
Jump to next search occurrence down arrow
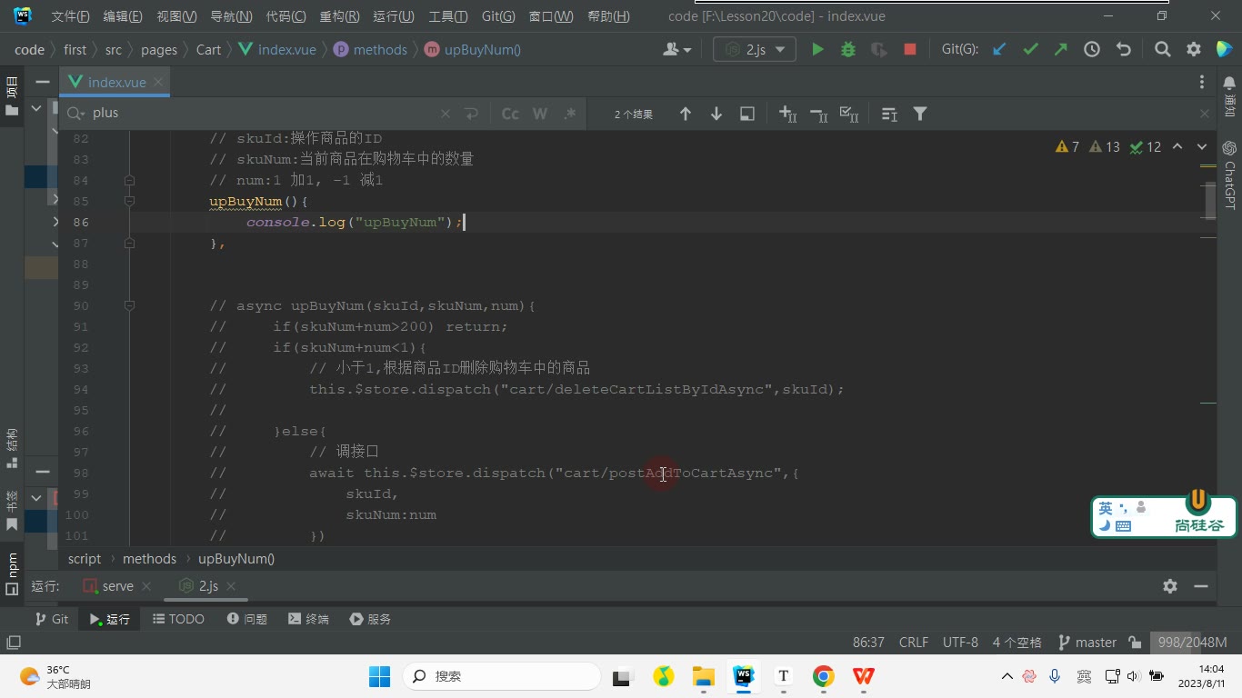tap(716, 114)
